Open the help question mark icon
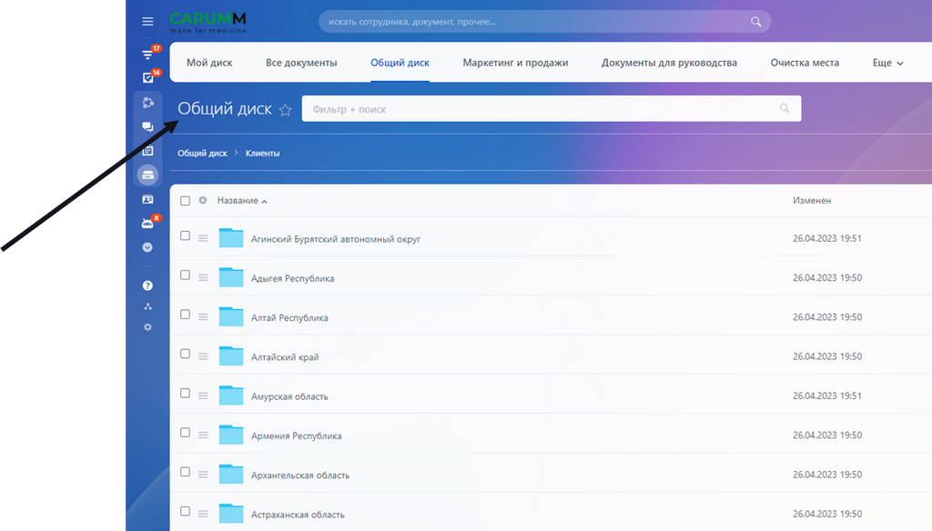The image size is (932, 531). point(148,286)
